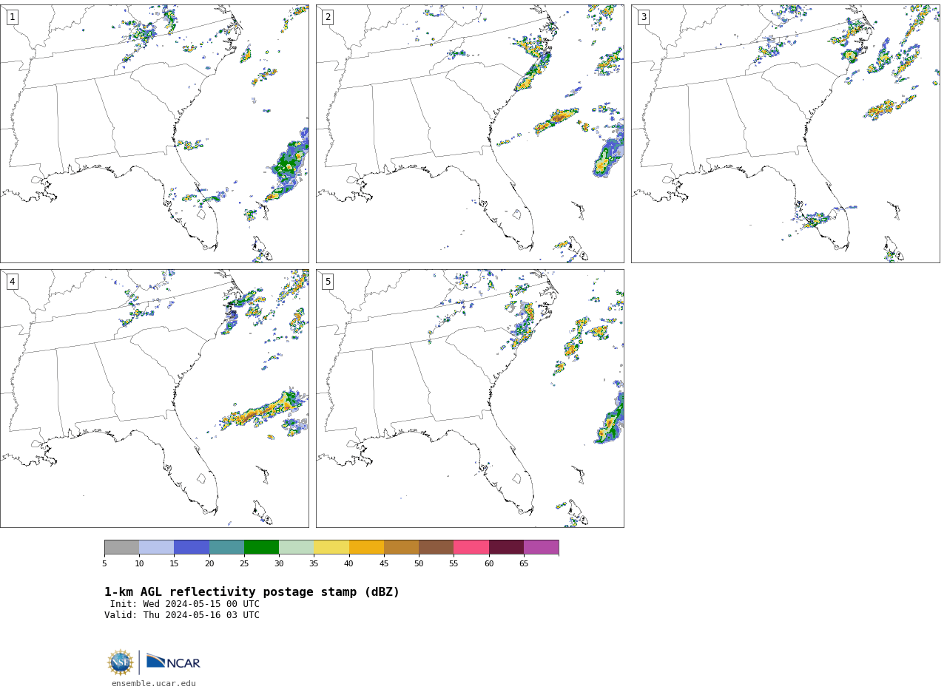Select the green 25-30 dBZ swatch
The image size is (947, 692).
click(x=261, y=547)
